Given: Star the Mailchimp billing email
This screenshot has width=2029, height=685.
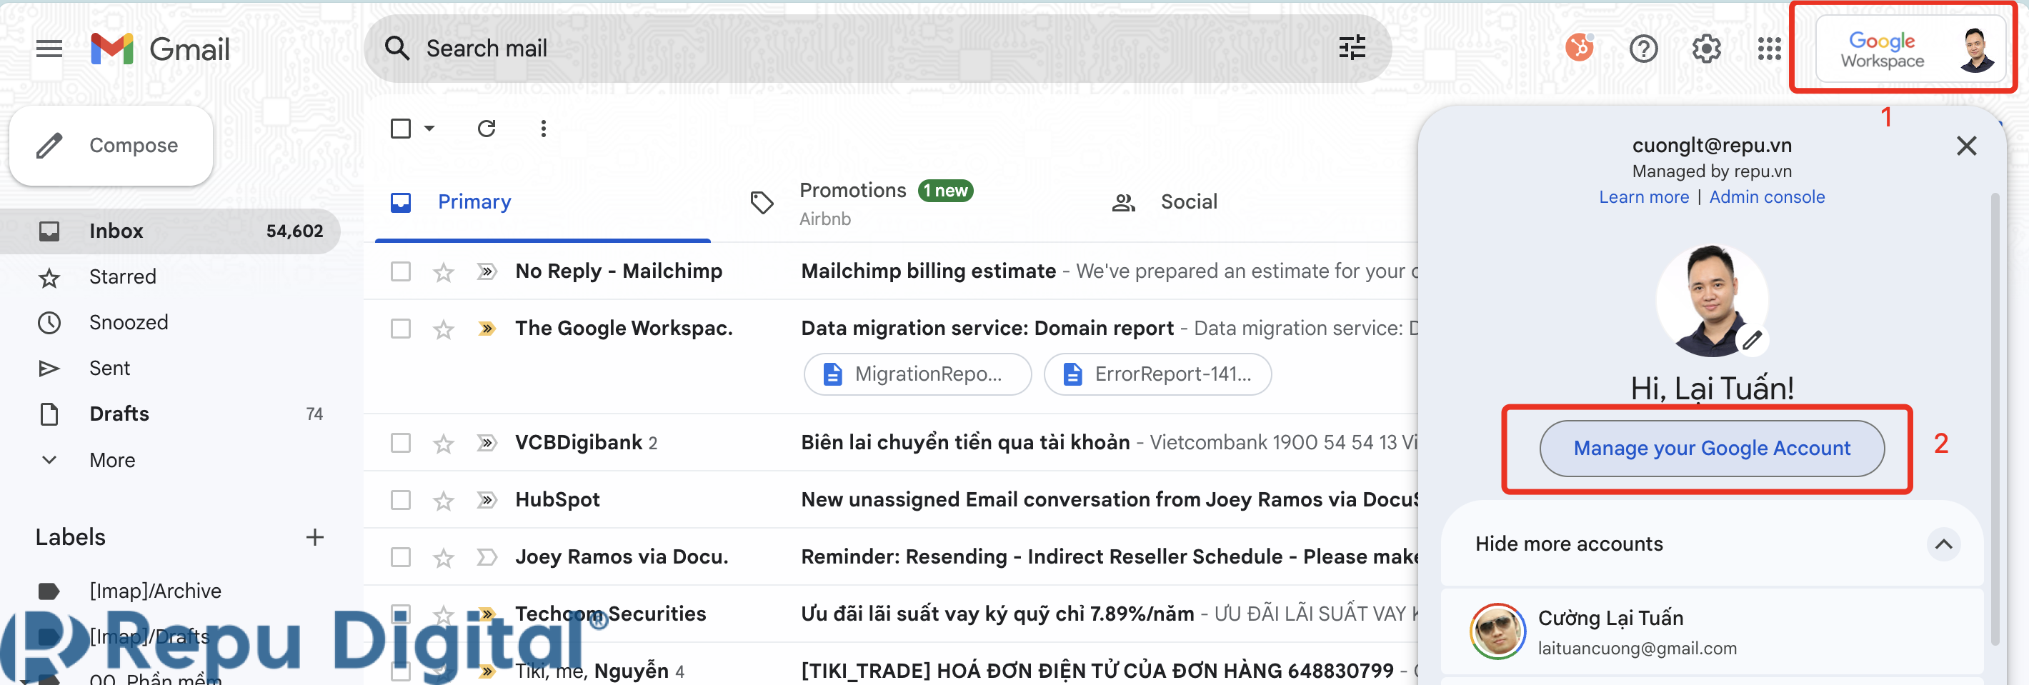Looking at the screenshot, I should pyautogui.click(x=444, y=271).
